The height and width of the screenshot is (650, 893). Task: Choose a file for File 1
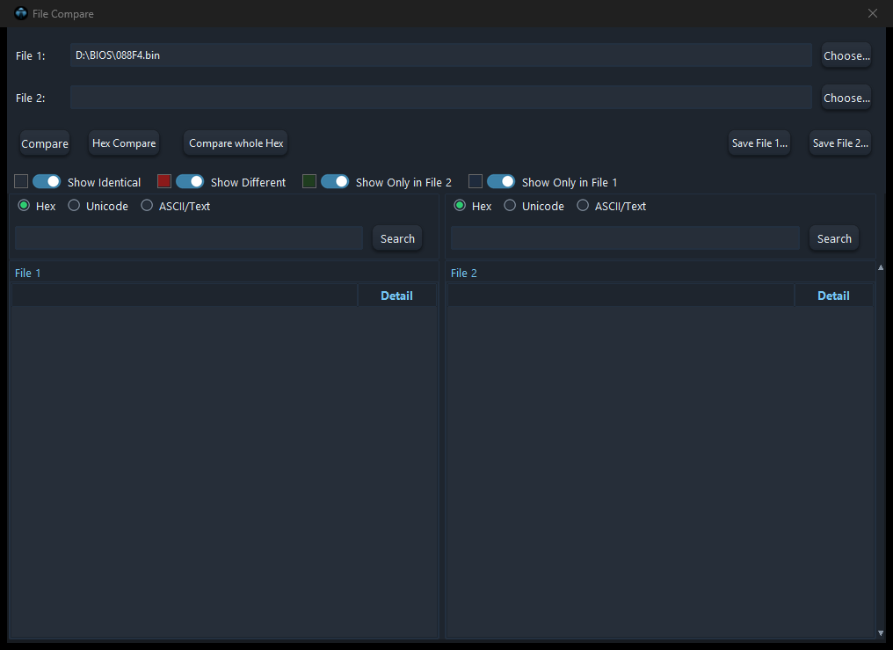[x=846, y=55]
